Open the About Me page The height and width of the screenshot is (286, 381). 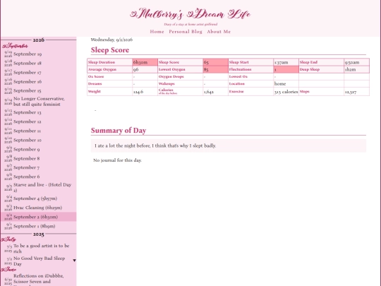219,32
